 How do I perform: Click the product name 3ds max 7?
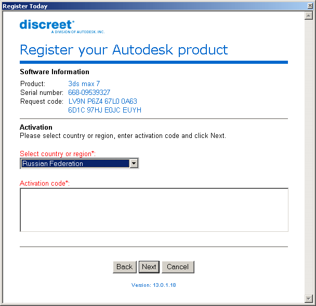[x=84, y=84]
